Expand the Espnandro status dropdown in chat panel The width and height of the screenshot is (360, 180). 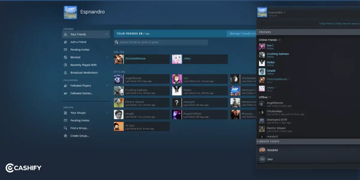pos(284,13)
